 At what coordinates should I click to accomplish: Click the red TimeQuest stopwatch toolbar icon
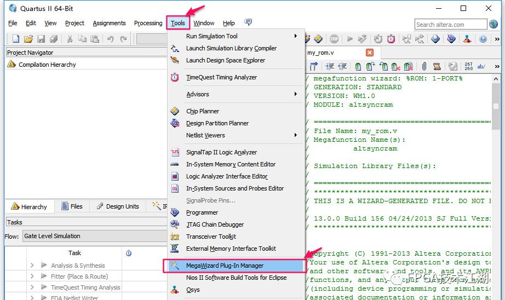coord(391,39)
